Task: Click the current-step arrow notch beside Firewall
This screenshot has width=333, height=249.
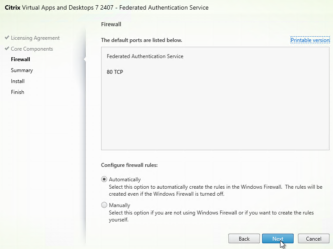Action: 84,60
